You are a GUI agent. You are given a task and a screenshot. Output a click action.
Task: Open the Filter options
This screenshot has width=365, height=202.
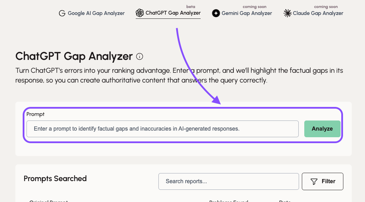pyautogui.click(x=322, y=181)
